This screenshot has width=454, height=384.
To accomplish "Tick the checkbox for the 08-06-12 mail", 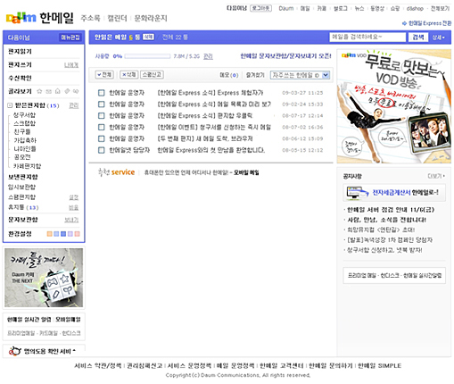I will [102, 138].
